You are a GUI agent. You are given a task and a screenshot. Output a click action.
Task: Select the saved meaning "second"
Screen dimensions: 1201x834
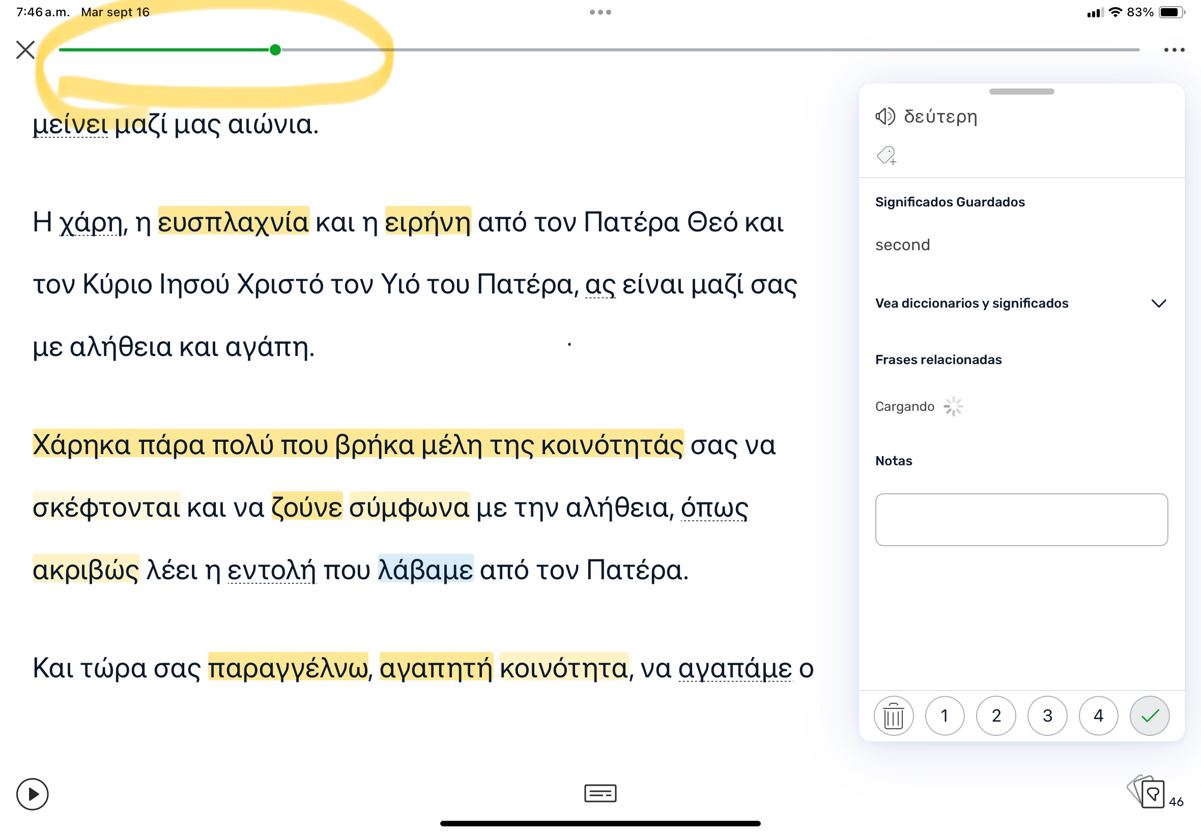[902, 245]
